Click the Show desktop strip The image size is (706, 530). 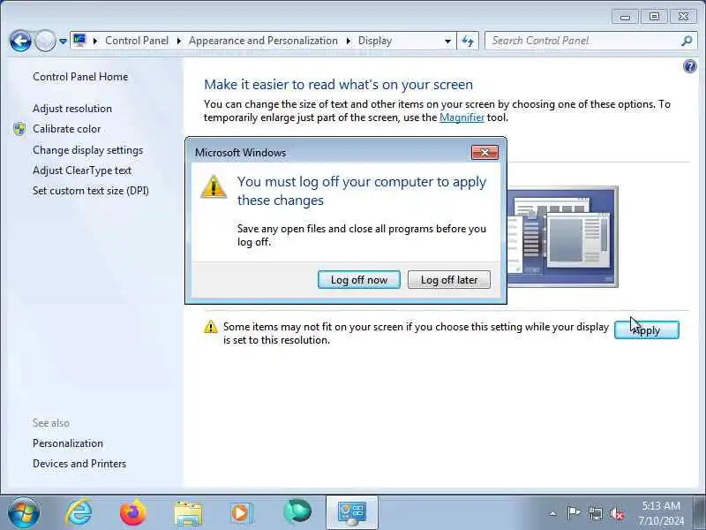click(x=701, y=512)
